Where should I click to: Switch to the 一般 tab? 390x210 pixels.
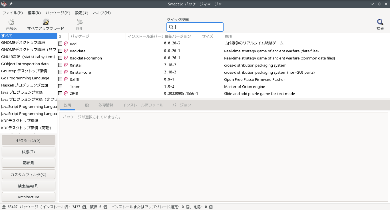coord(85,105)
